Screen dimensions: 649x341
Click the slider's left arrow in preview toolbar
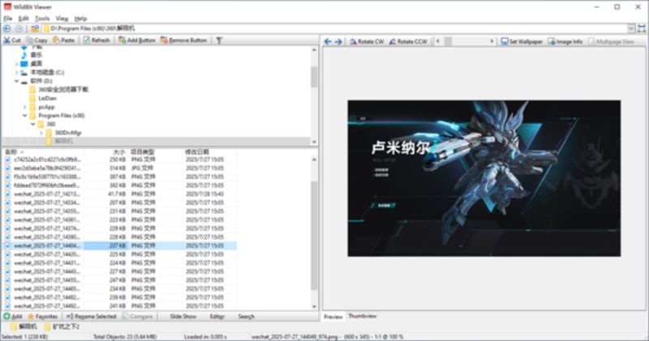(437, 41)
